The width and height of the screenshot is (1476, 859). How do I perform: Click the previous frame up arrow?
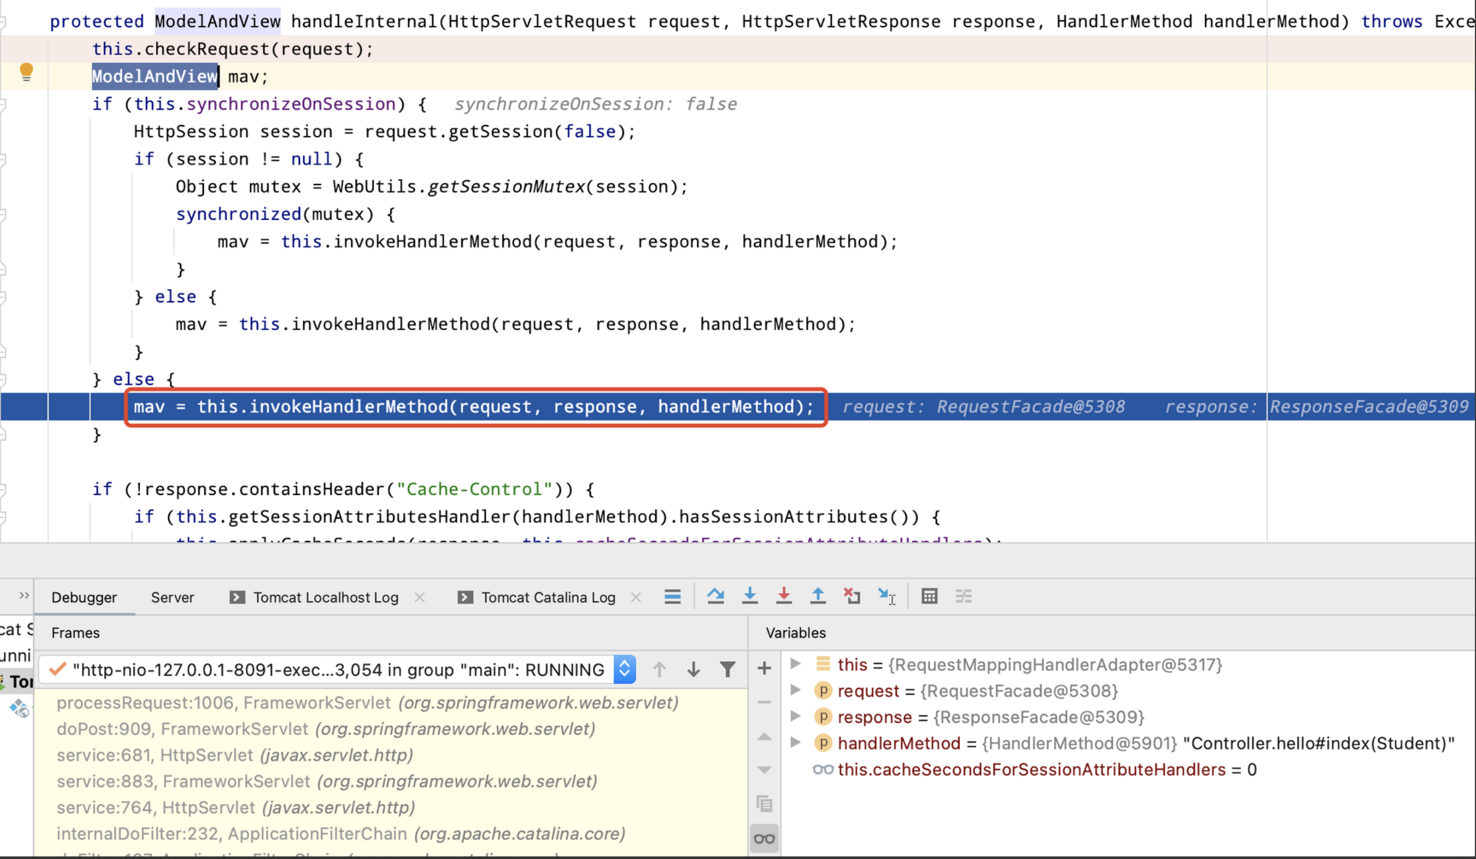tap(660, 669)
